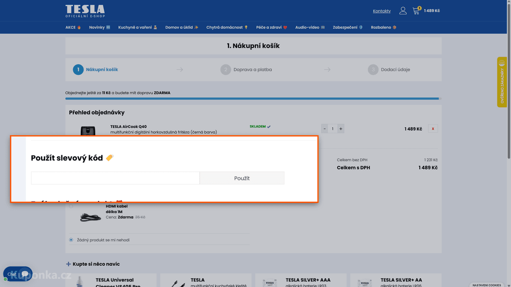Open the AKCE menu
Viewport: 511px width, 287px height.
point(73,27)
